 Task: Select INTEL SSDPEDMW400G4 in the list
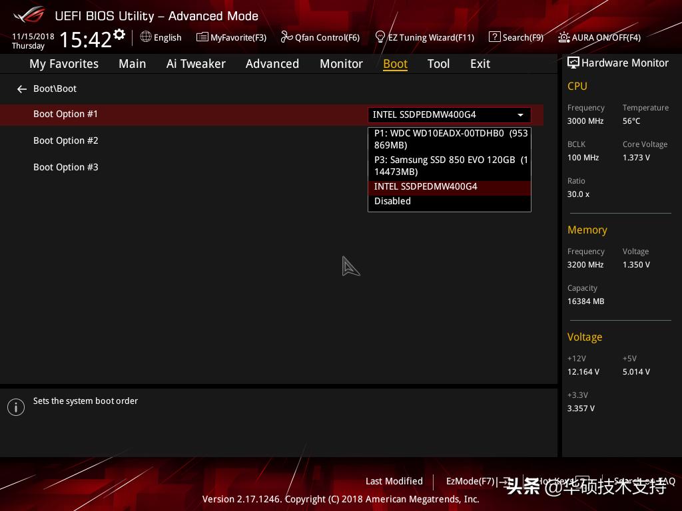pyautogui.click(x=450, y=187)
